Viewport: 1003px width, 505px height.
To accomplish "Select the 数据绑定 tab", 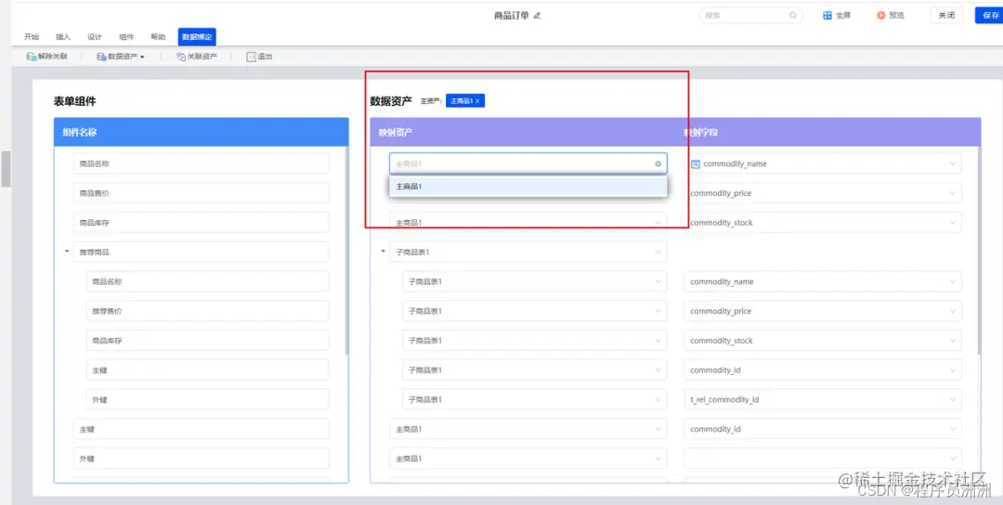I will [x=197, y=37].
